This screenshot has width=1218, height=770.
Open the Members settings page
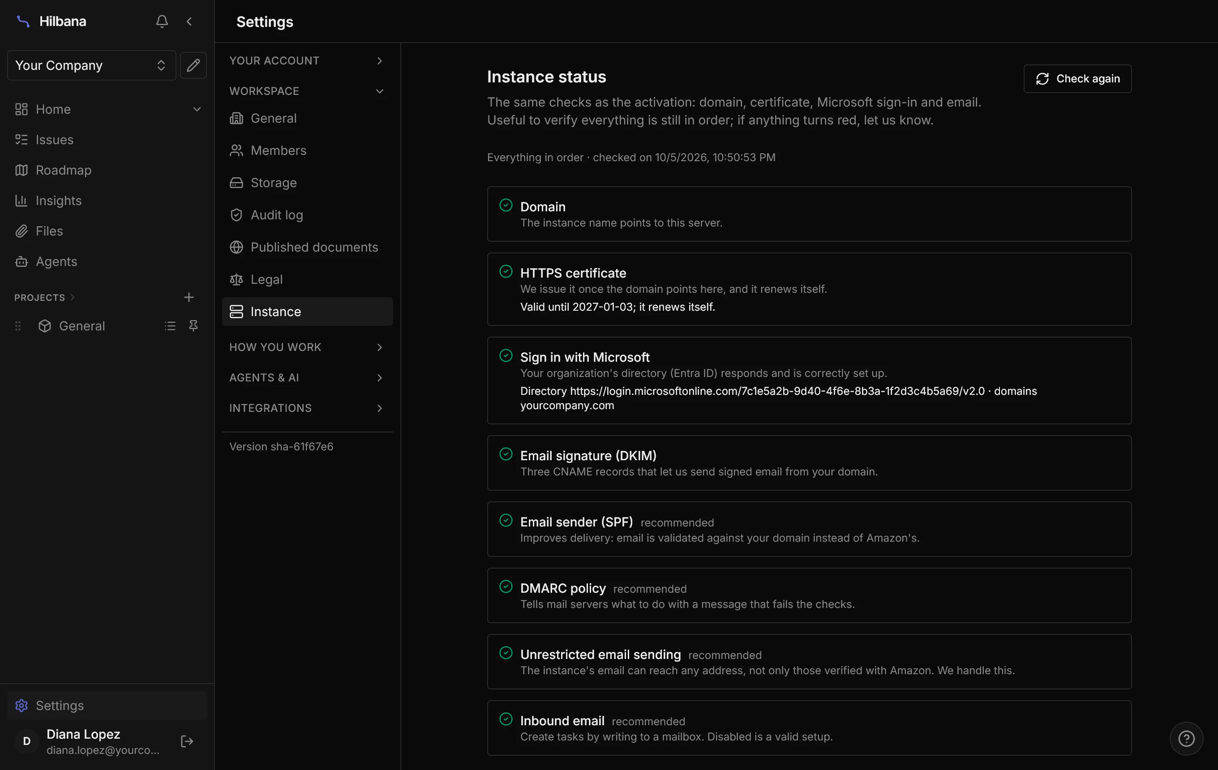click(308, 151)
